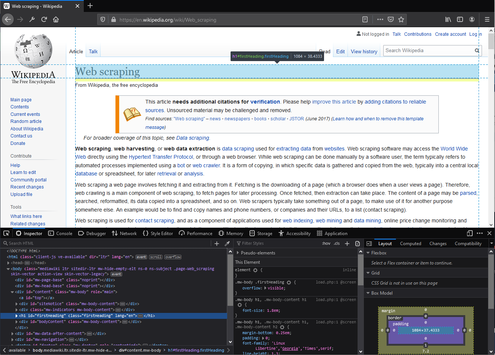Click the Learn to edit link
This screenshot has width=495, height=355.
(23, 172)
